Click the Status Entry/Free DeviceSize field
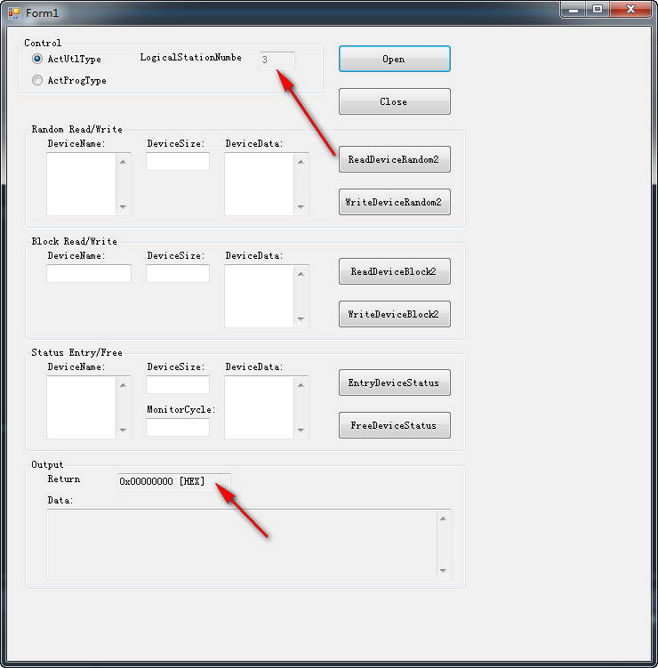658x668 pixels. click(178, 384)
